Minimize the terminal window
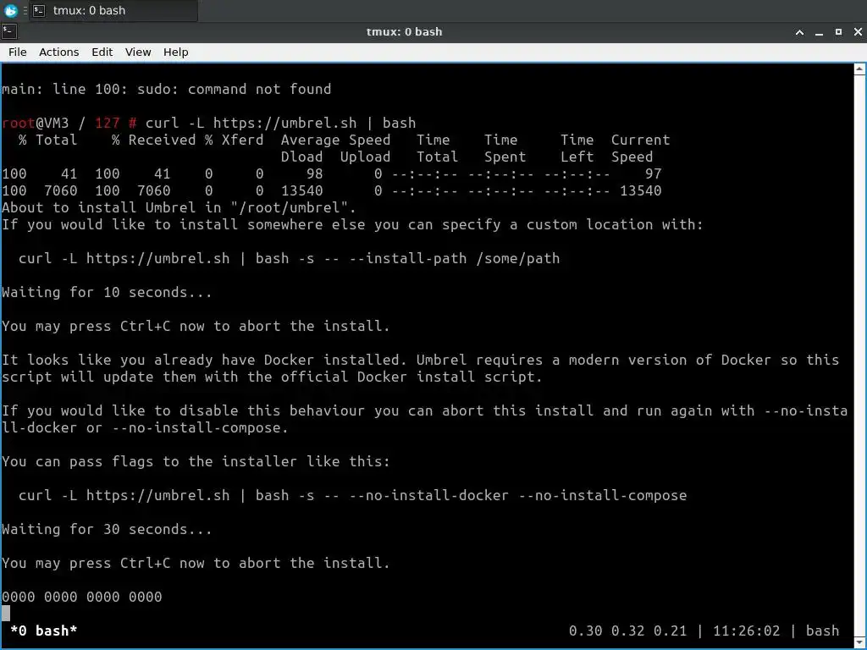Viewport: 867px width, 650px height. coord(819,32)
